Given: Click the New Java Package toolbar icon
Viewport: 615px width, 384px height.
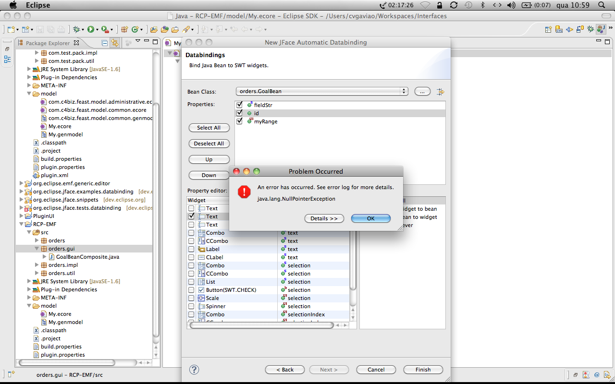Looking at the screenshot, I should 124,29.
